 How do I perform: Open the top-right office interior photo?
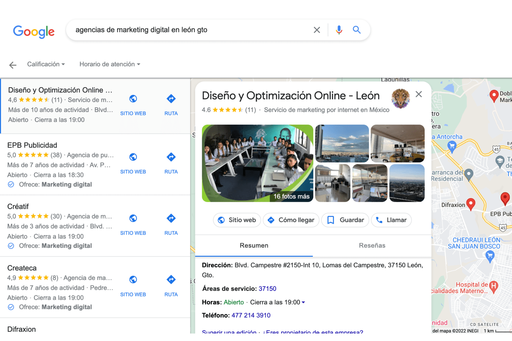tap(397, 144)
